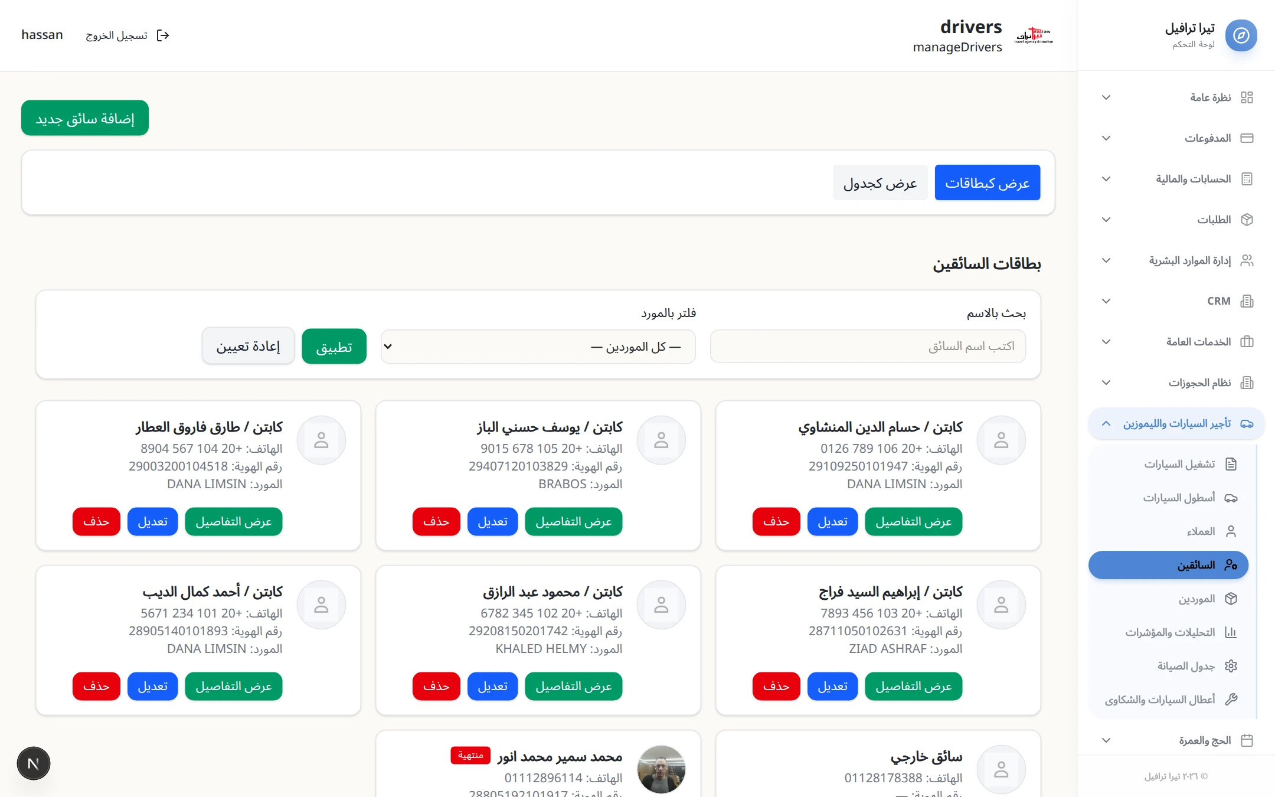The image size is (1275, 797).
Task: Click the تيرا ترافيل logo image beside drivers title
Action: [1034, 35]
